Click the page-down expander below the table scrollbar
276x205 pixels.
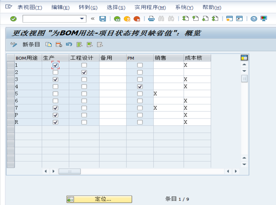[x=244, y=79]
